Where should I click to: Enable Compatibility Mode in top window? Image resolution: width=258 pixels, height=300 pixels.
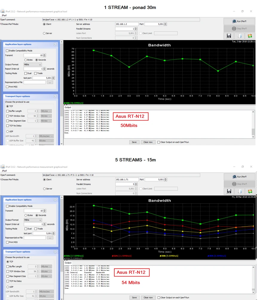click(x=7, y=51)
